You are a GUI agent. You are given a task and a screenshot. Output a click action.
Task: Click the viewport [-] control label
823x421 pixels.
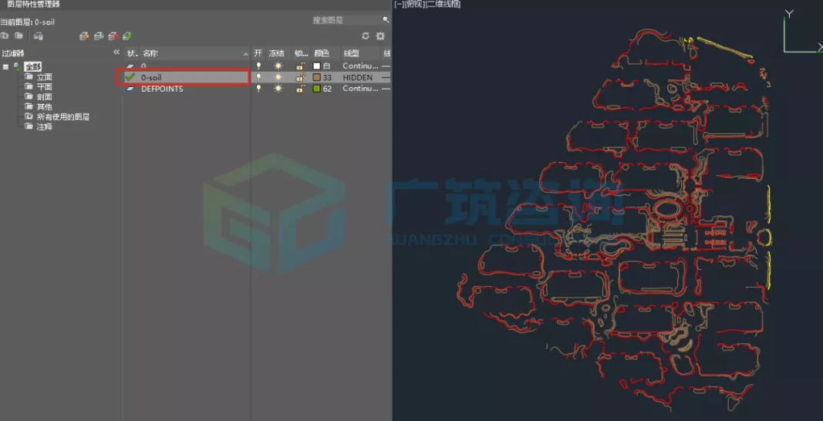pyautogui.click(x=398, y=4)
